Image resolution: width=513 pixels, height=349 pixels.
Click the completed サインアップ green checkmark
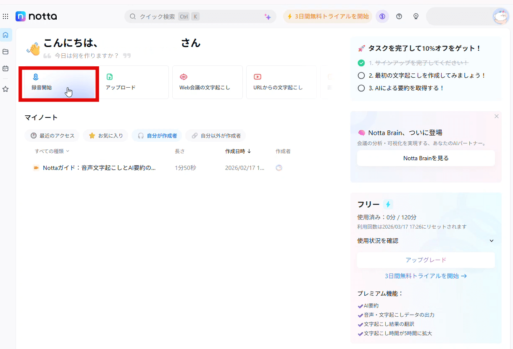point(361,63)
